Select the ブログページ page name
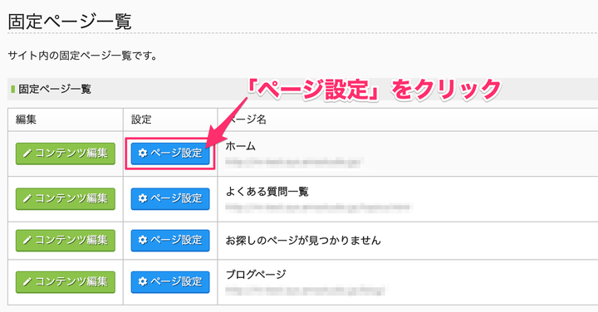 coord(256,275)
